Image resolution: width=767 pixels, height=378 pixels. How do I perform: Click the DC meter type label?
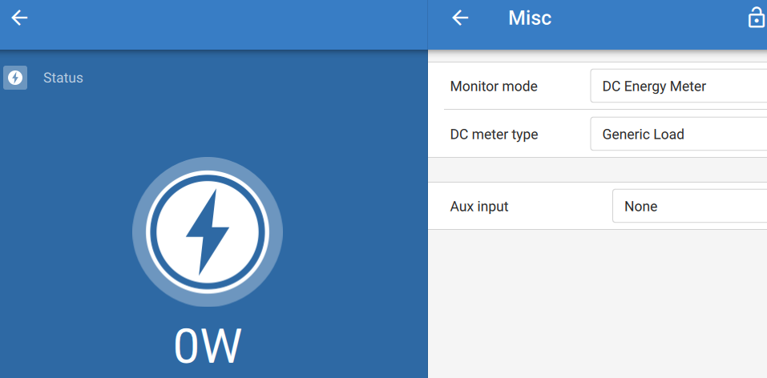coord(494,134)
